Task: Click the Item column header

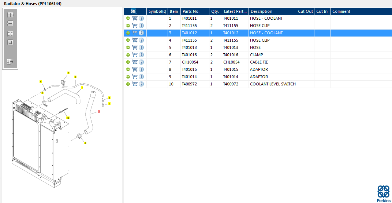Action: coord(174,11)
